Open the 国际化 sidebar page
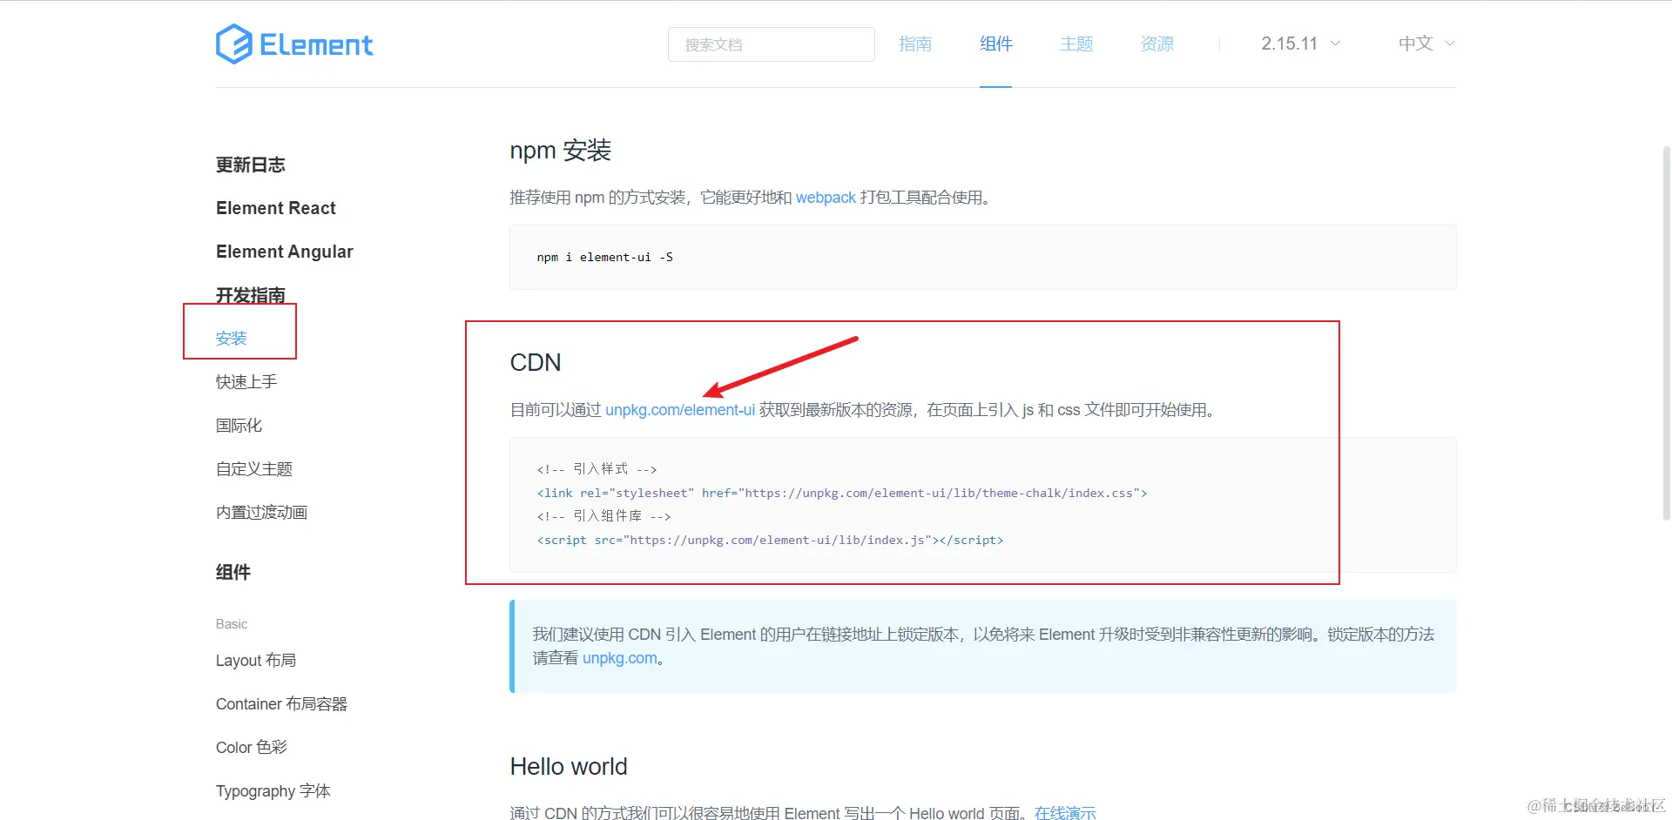 (238, 425)
